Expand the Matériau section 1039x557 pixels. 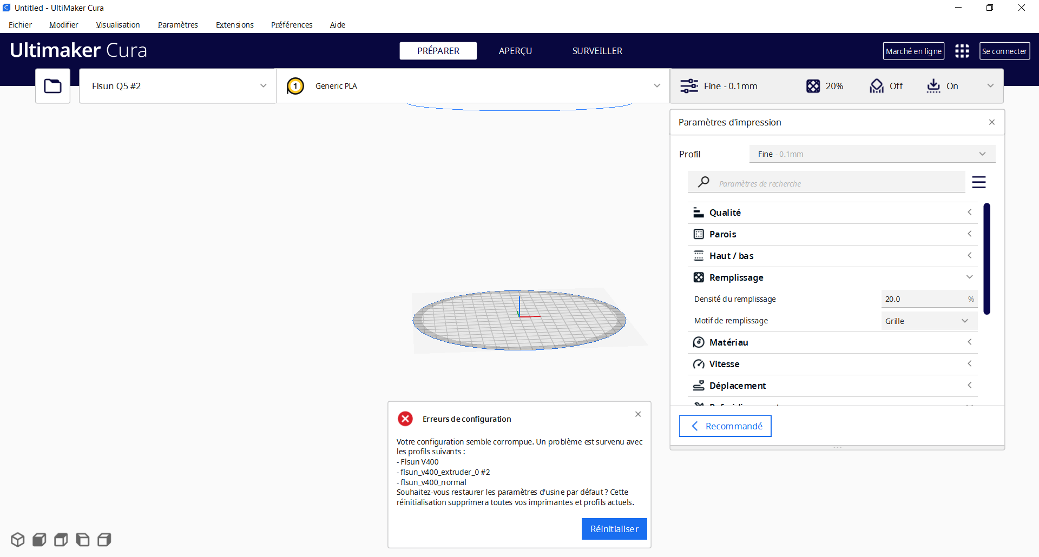970,342
